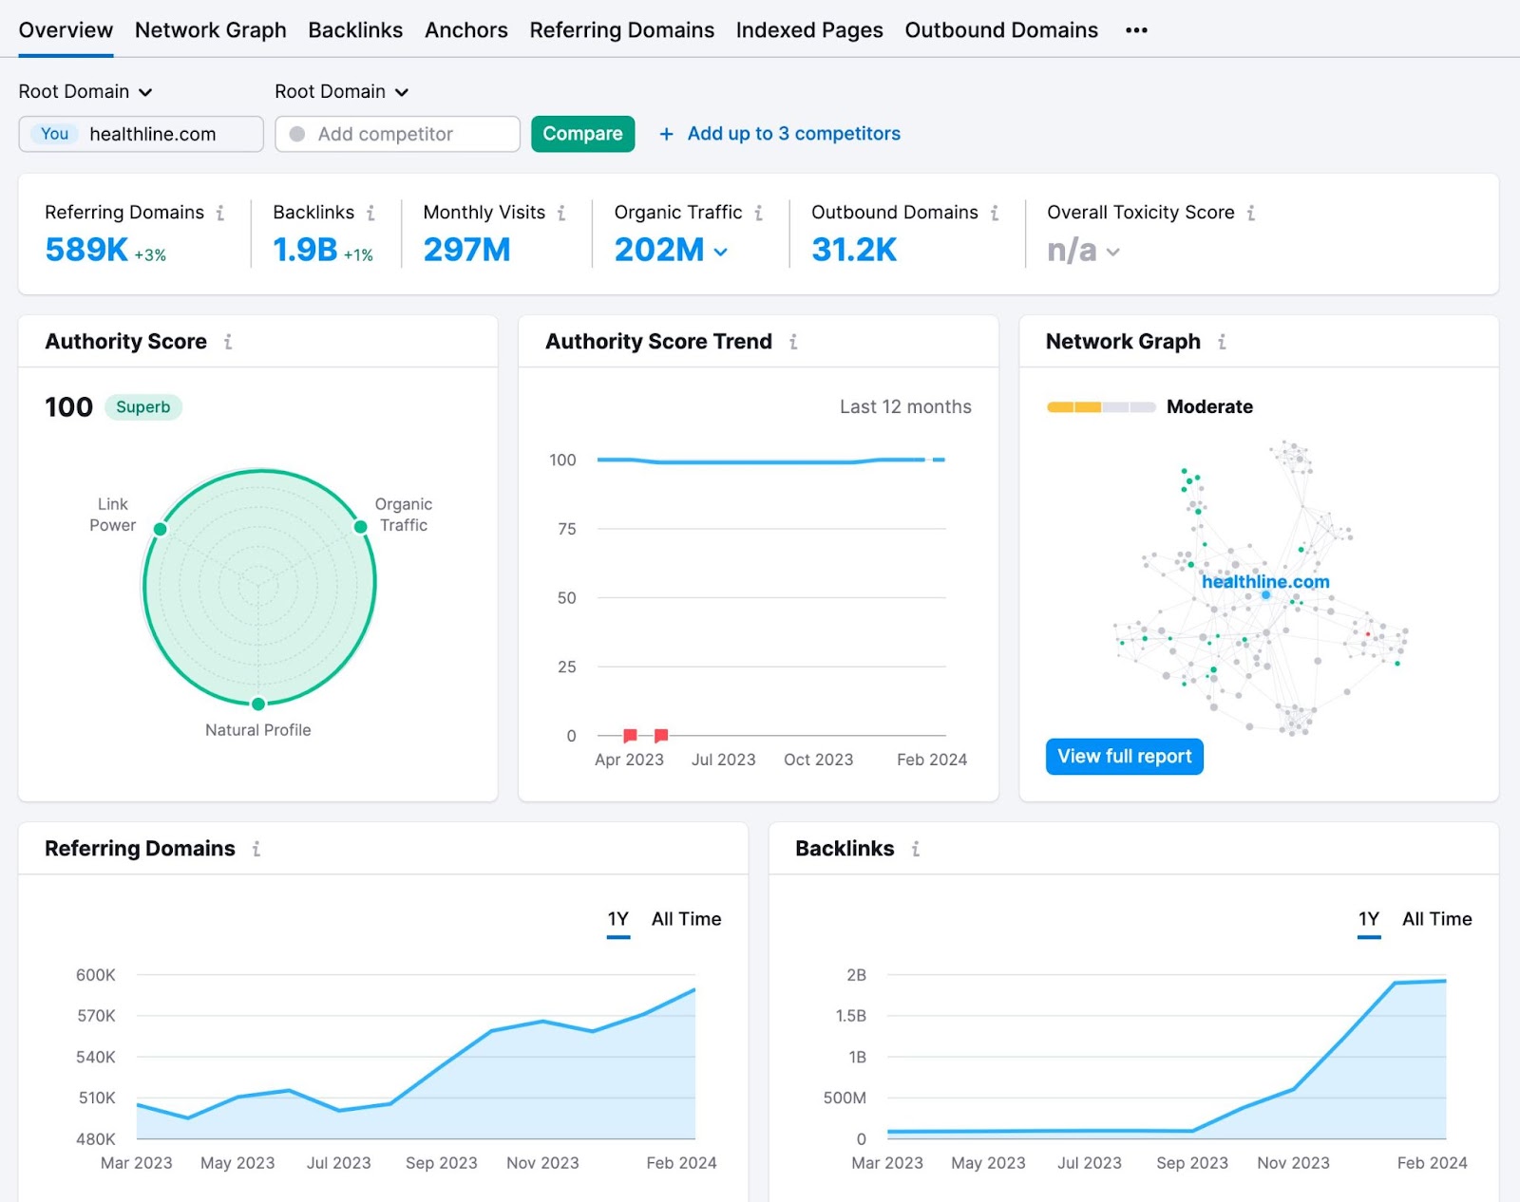1520x1202 pixels.
Task: Click the Backlinks metric info icon
Action: 371,213
